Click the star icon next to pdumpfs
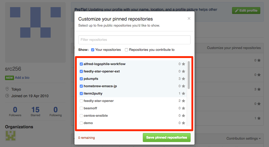 coord(183,79)
